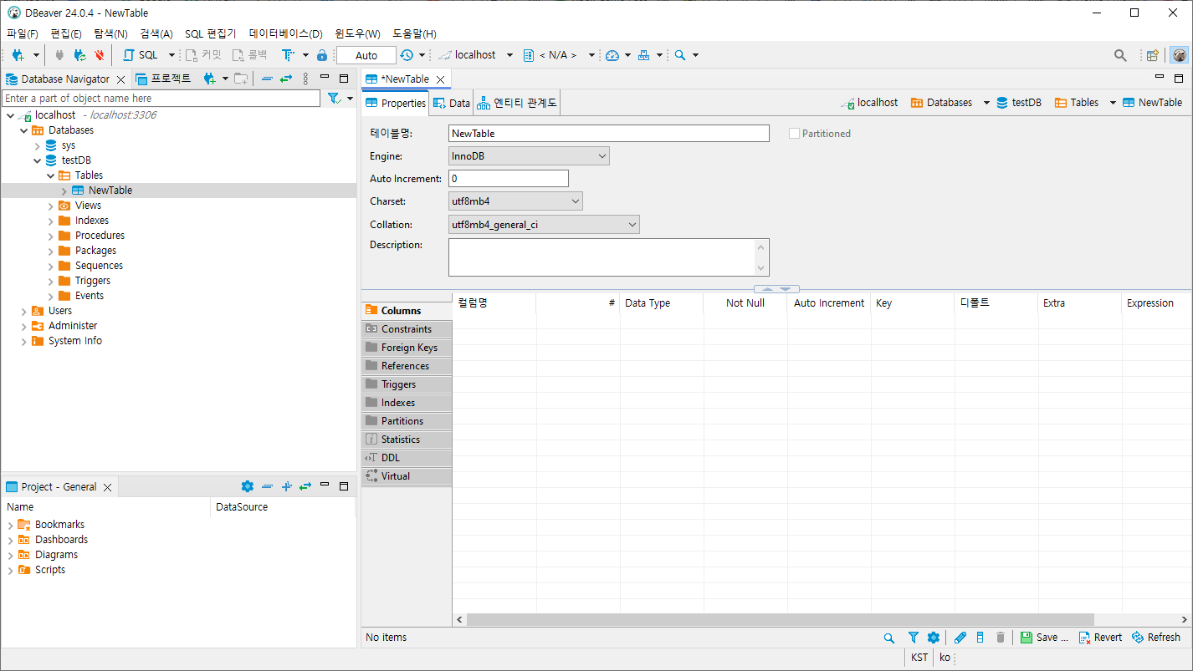Select the Indexes side tab
Image resolution: width=1193 pixels, height=671 pixels.
[407, 403]
